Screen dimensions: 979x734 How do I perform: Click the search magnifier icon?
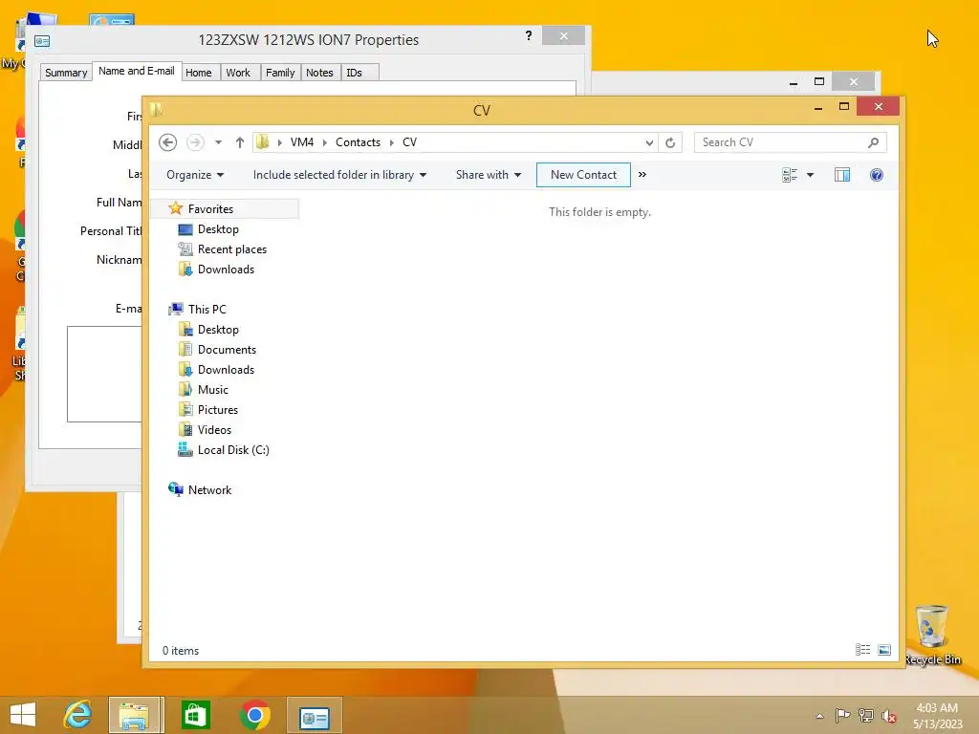click(x=873, y=142)
